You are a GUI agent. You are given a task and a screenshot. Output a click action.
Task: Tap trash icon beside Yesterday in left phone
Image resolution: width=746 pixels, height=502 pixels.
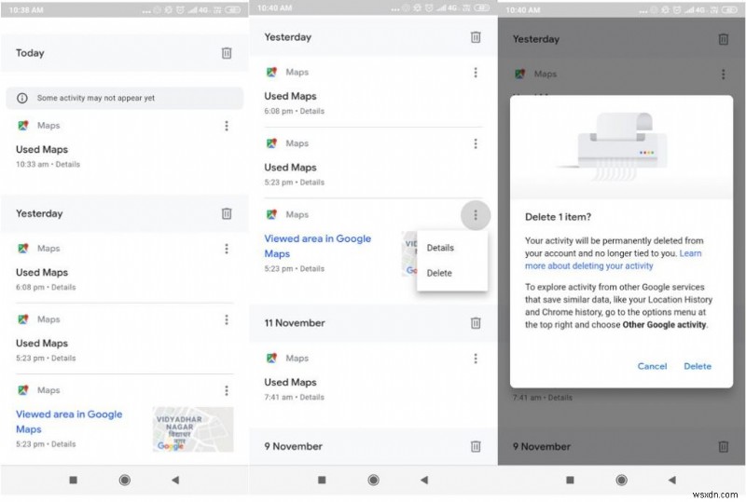pos(227,213)
